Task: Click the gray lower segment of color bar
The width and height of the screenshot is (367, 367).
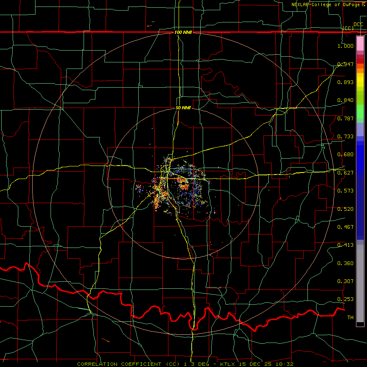Action: (x=360, y=283)
